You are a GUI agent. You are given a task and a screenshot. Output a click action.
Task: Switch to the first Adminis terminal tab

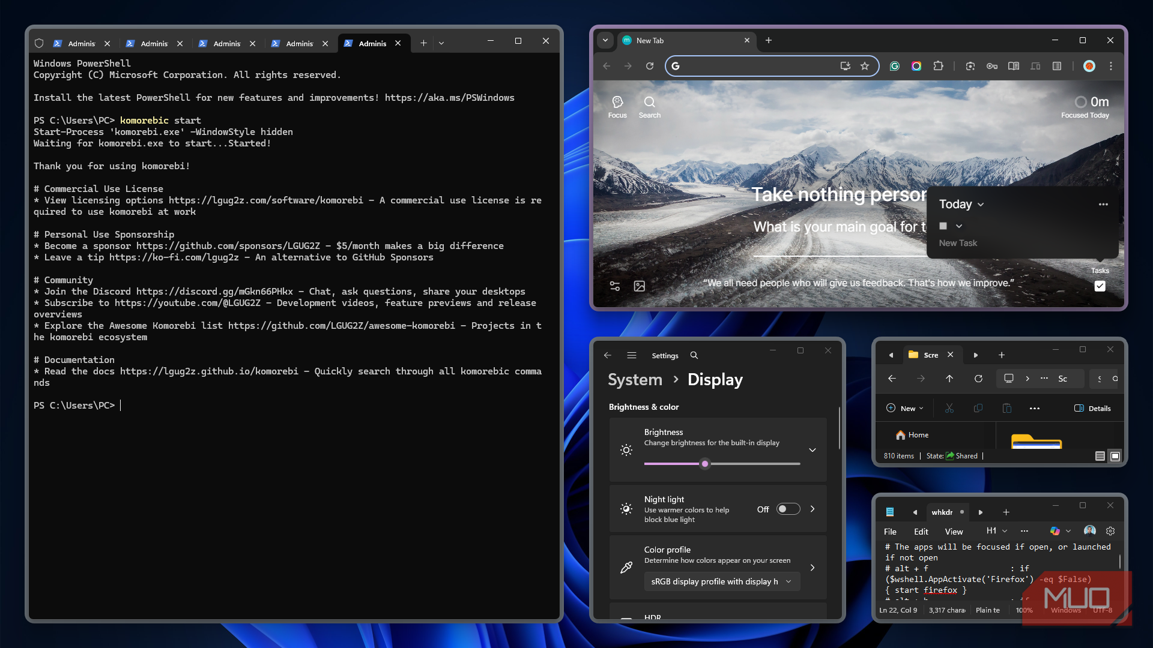(x=82, y=43)
